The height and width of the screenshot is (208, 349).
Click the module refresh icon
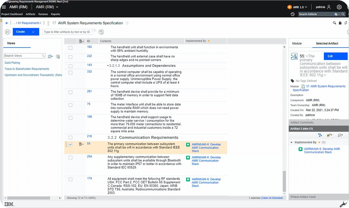tap(346, 23)
